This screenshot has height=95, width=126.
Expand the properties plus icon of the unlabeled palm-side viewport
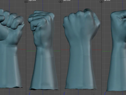click(25, 2)
